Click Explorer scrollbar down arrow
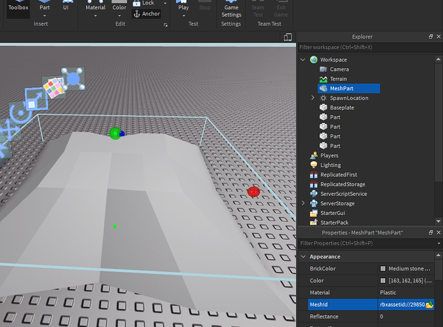The height and width of the screenshot is (327, 443). point(438,221)
